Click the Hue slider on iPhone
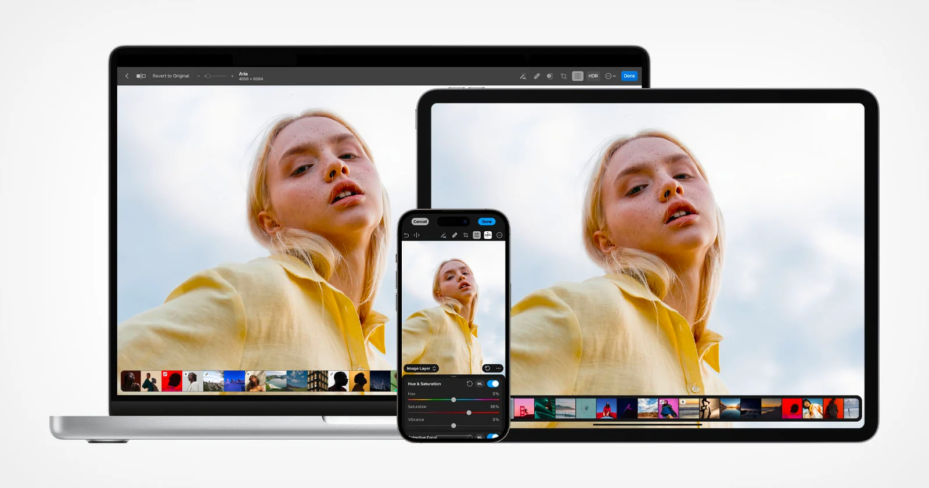 pyautogui.click(x=453, y=400)
